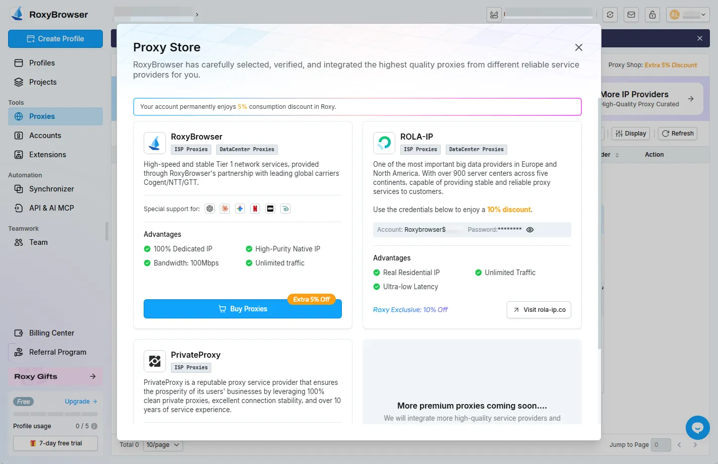The width and height of the screenshot is (718, 464).
Task: Click the Jump to Page input field
Action: point(661,445)
